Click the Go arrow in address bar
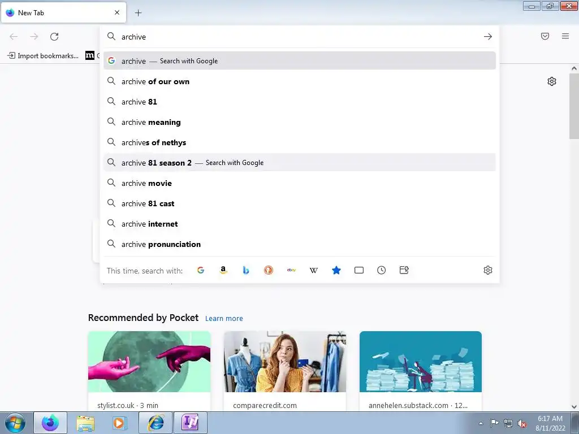This screenshot has width=579, height=434. [x=488, y=37]
